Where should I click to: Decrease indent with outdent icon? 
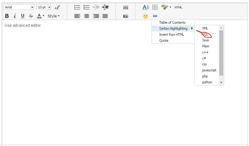pos(96,7)
